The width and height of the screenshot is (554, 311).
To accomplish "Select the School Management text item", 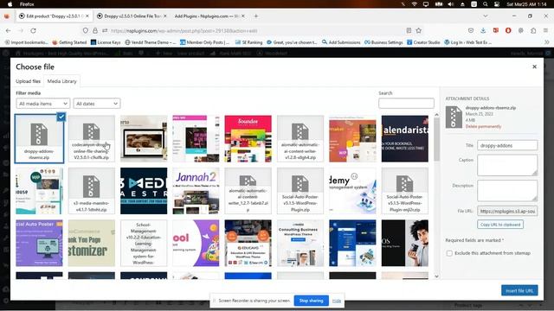I will coord(144,243).
